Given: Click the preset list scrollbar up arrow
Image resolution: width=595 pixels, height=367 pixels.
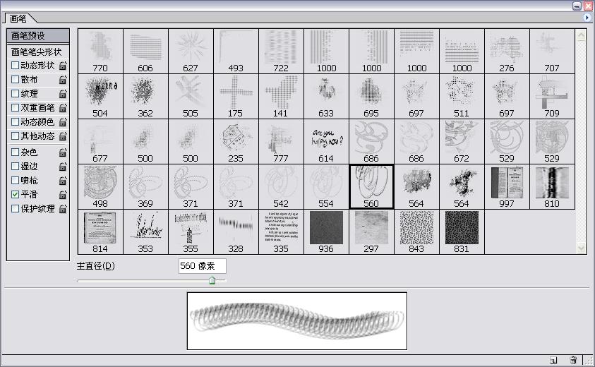Looking at the screenshot, I should tap(582, 35).
